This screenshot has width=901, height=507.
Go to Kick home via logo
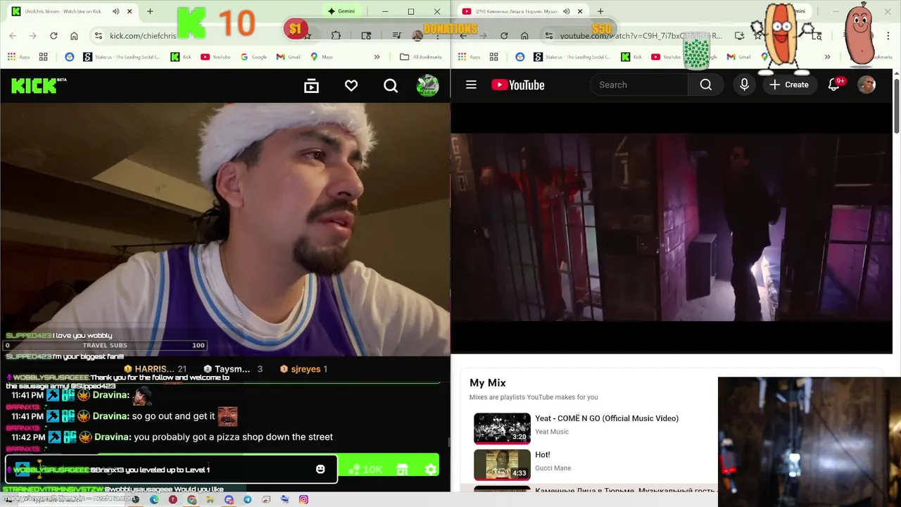pyautogui.click(x=39, y=85)
